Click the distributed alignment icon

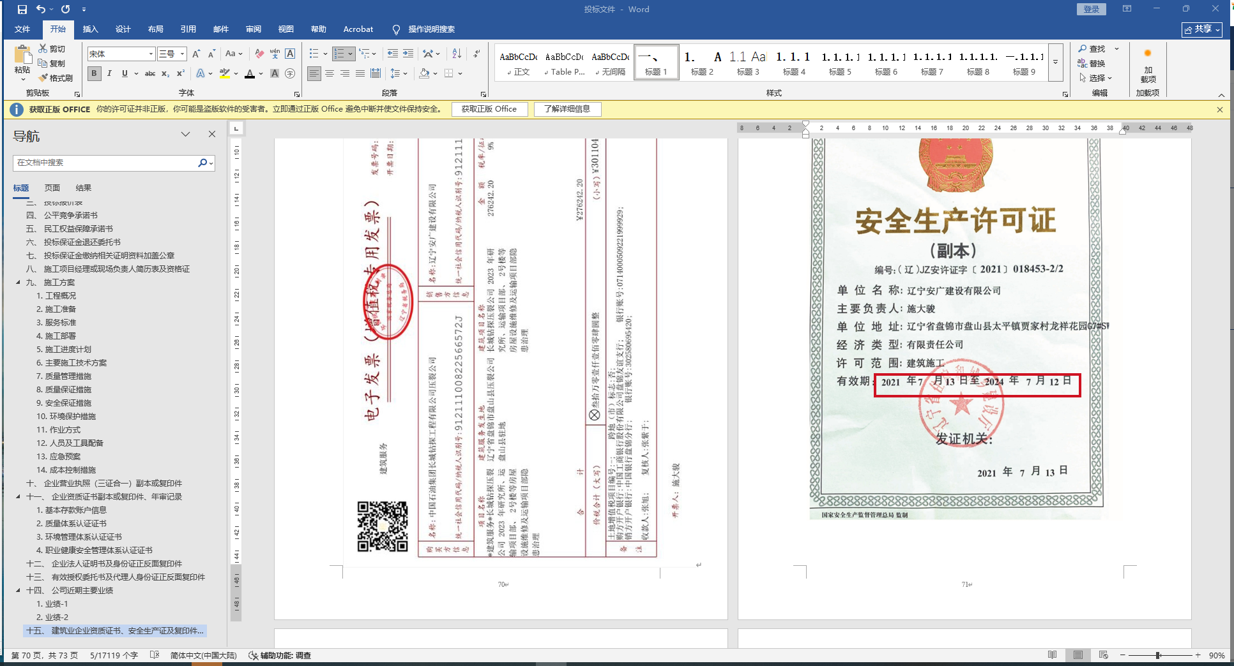[376, 74]
